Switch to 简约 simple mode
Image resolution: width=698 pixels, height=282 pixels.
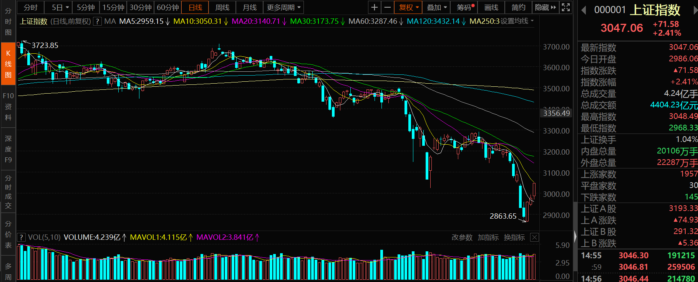(519, 7)
